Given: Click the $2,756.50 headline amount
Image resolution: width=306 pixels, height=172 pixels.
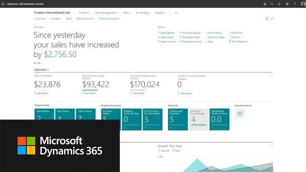Looking at the screenshot, I should [60, 54].
